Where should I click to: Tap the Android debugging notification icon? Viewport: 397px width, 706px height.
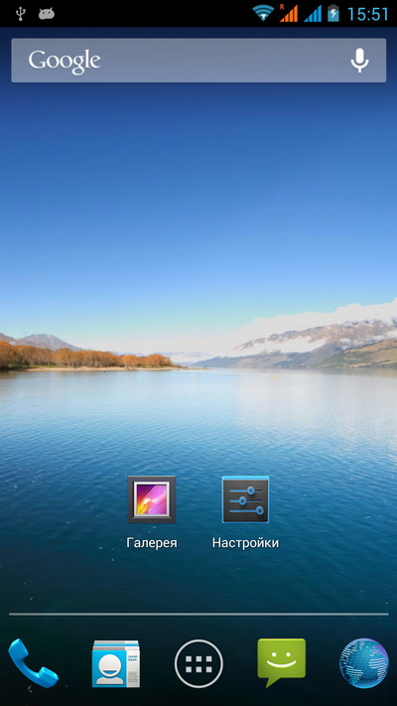pos(47,14)
